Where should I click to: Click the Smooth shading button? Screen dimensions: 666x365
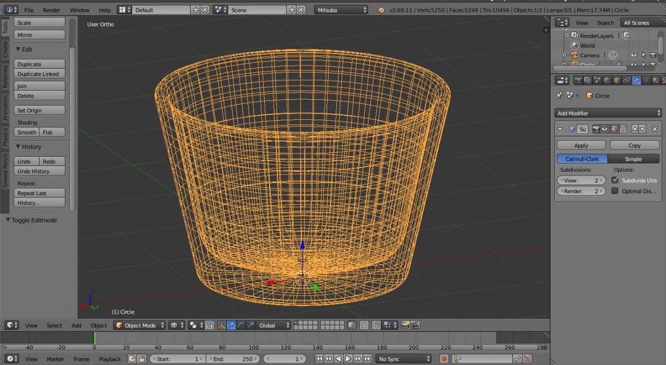[x=26, y=132]
